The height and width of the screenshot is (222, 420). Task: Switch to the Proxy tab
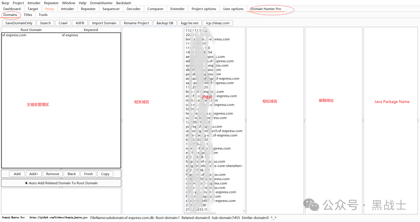[49, 9]
